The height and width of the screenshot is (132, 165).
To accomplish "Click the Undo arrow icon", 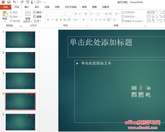I will 14,2.
